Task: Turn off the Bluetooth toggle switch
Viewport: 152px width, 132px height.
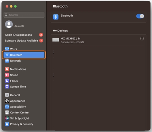Action: click(x=140, y=16)
